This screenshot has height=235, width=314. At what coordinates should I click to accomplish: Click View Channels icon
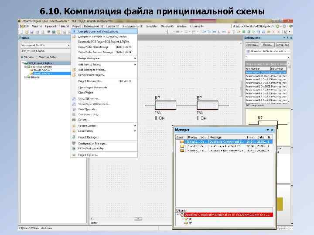pyautogui.click(x=74, y=109)
